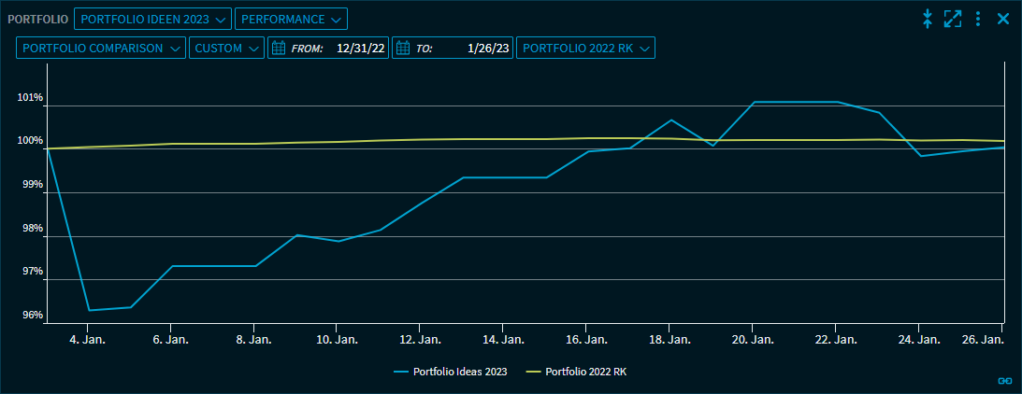Image resolution: width=1022 pixels, height=394 pixels.
Task: Click the collapse panel arrows icon
Action: click(x=928, y=19)
